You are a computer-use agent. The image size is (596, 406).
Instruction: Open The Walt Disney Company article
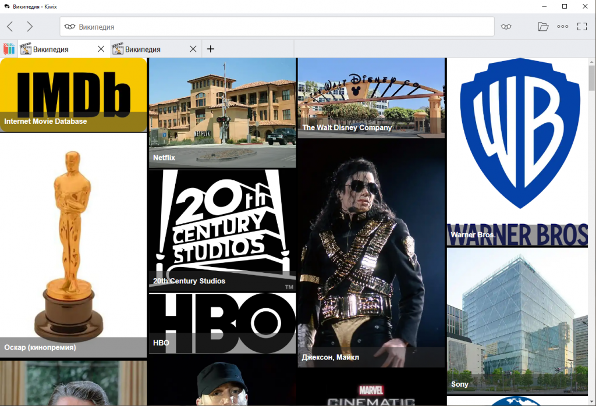click(x=371, y=98)
